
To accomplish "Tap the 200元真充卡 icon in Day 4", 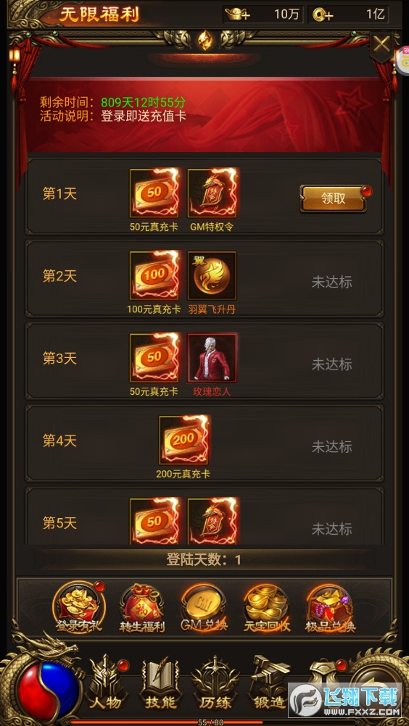I will pyautogui.click(x=184, y=441).
